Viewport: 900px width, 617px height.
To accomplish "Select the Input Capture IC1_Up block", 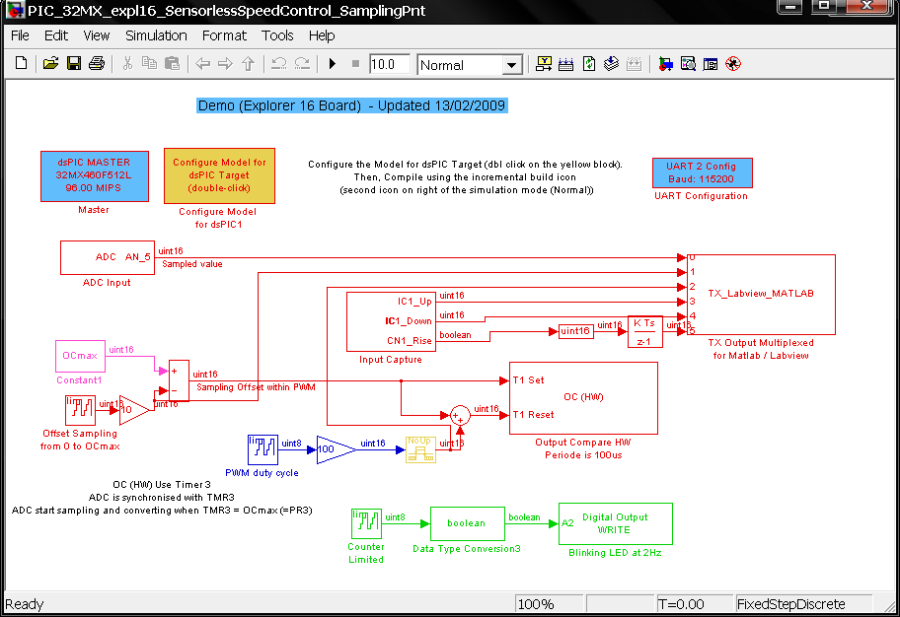I will point(391,321).
